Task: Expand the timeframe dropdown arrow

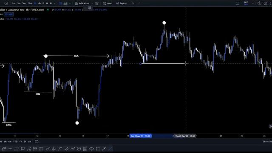Action: [55, 3]
